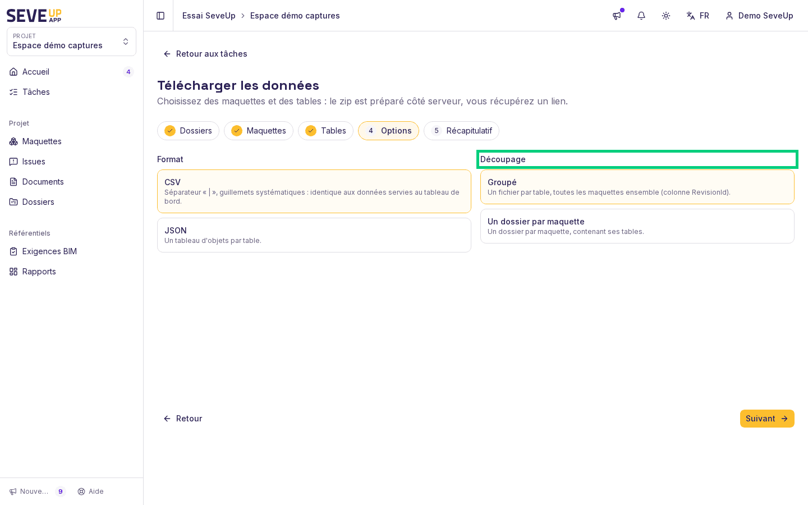Click the Accueil badge showing 4
Image resolution: width=808 pixels, height=505 pixels.
point(128,72)
